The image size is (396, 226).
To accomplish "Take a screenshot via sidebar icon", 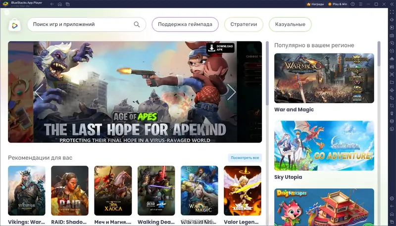I will click(x=392, y=74).
